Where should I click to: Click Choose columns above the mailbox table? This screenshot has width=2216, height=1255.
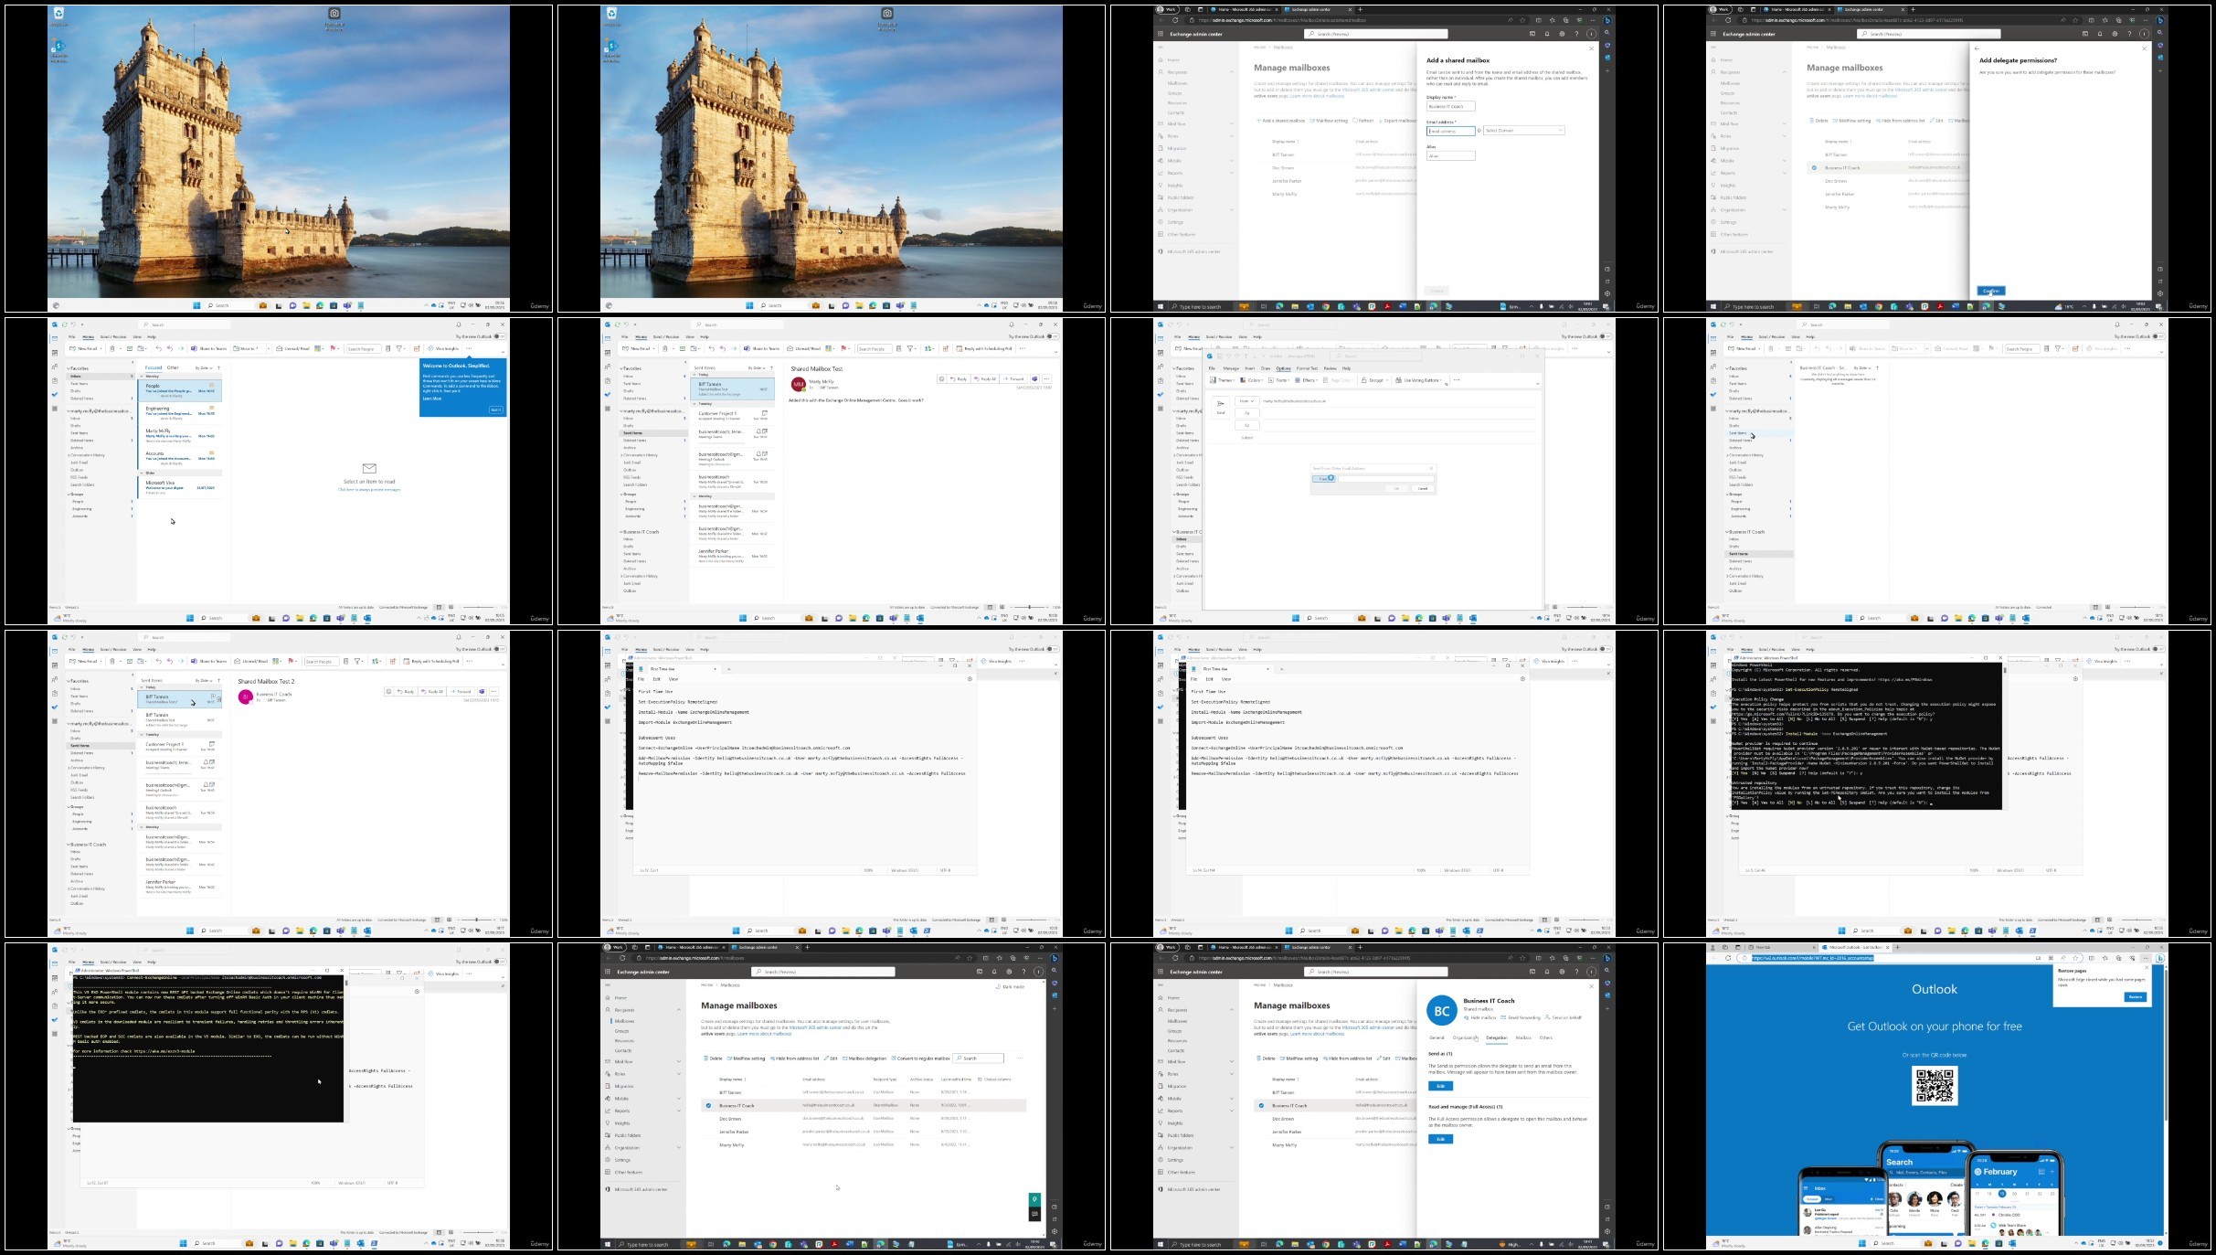pos(994,1079)
